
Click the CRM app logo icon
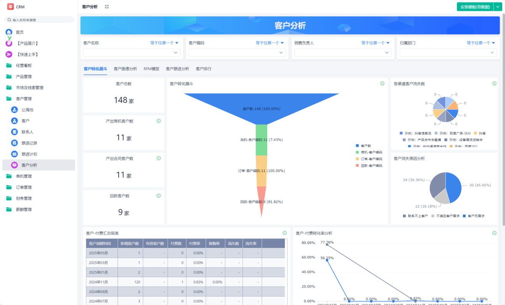click(x=10, y=7)
